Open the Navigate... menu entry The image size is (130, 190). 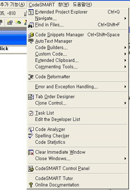point(78,19)
